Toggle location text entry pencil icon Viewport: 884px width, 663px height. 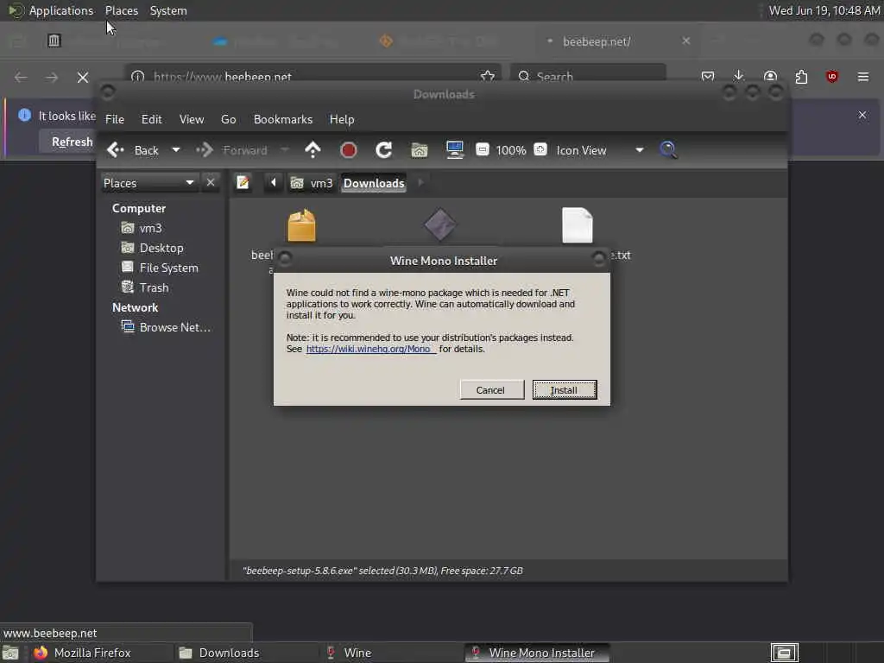coord(243,183)
